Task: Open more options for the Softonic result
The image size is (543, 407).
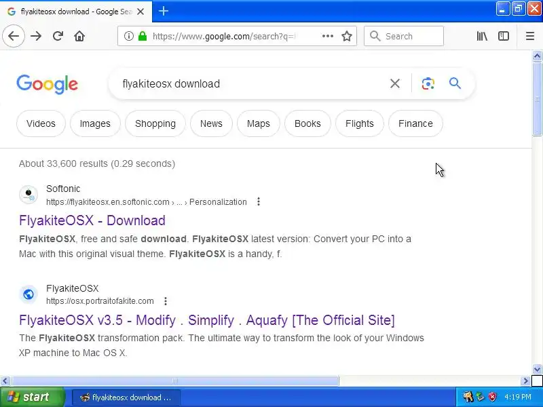Action: coord(259,201)
